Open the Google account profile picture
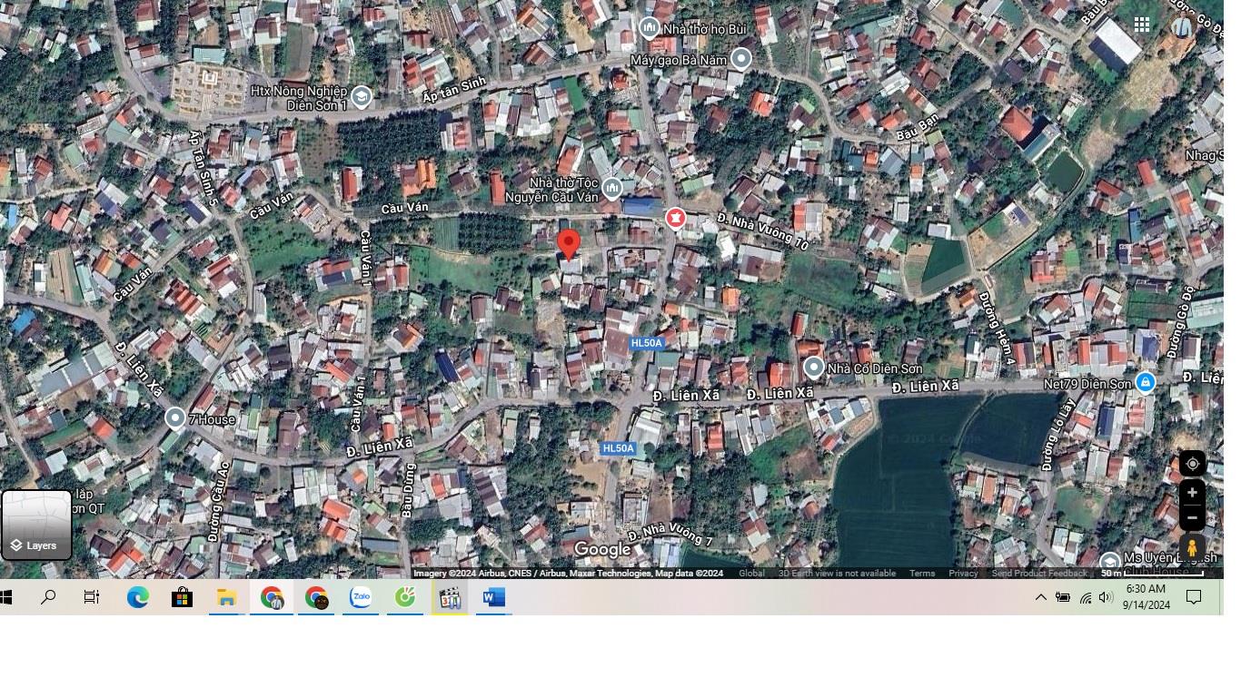 coord(1182,25)
